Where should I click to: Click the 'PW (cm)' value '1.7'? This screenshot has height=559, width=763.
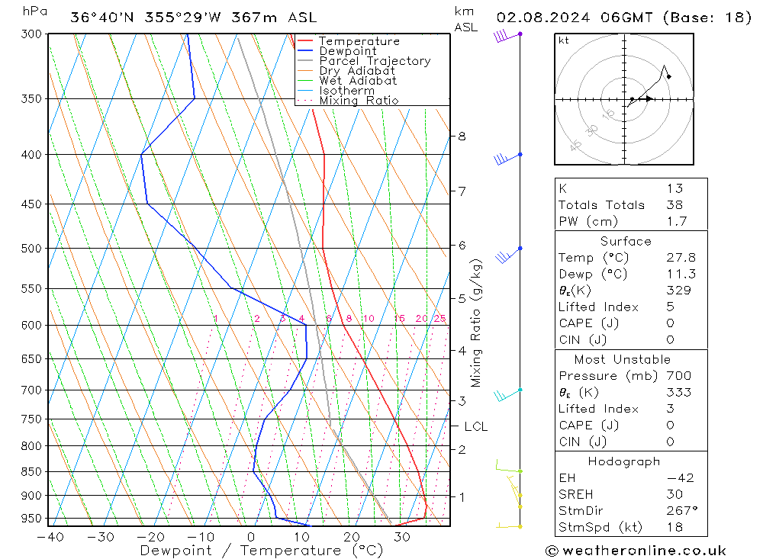click(677, 221)
